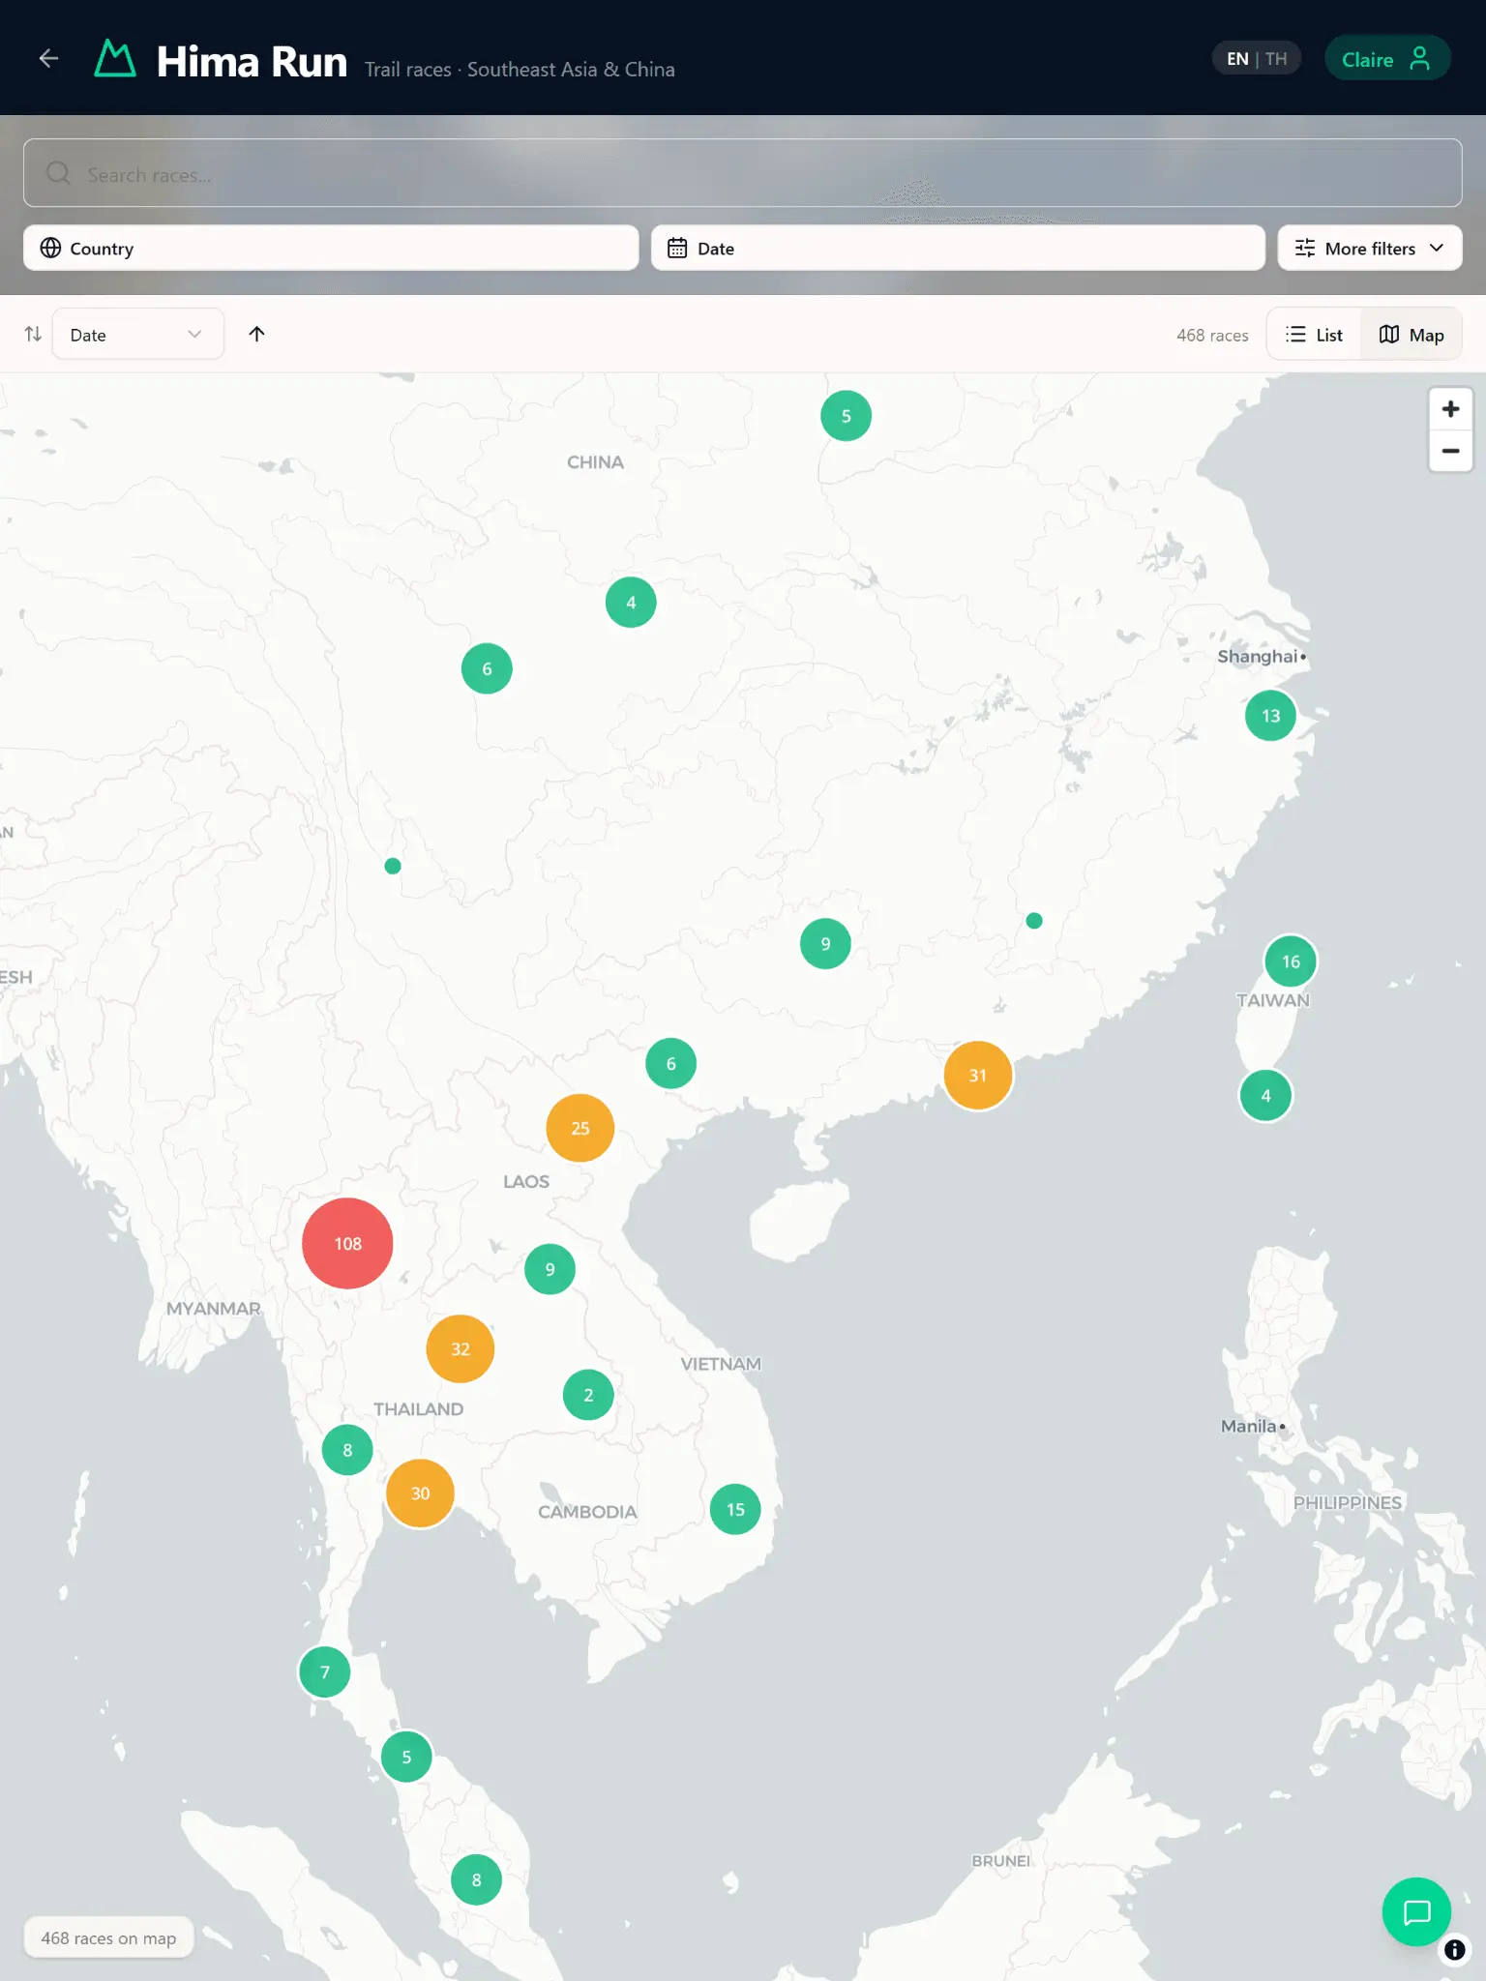1486x1981 pixels.
Task: Open the chat support bubble
Action: click(1416, 1912)
